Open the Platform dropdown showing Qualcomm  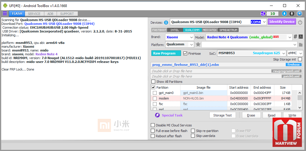pyautogui.click(x=180, y=44)
